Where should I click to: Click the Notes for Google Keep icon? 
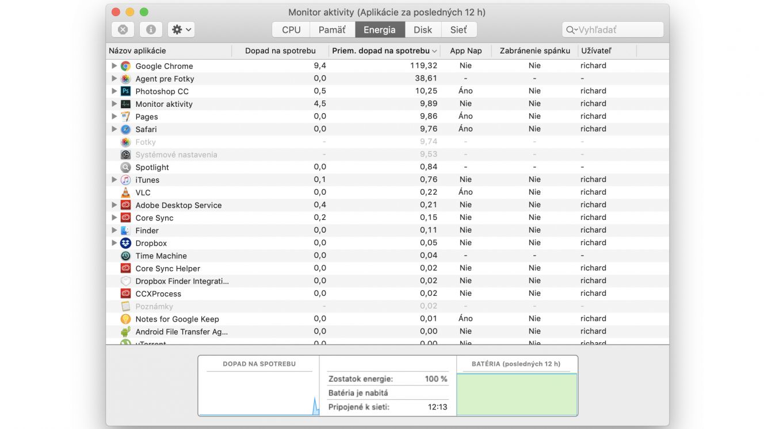pyautogui.click(x=125, y=319)
